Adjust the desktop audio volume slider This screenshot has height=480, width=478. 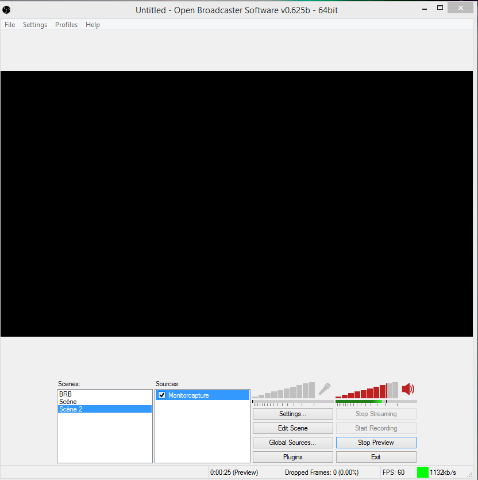point(367,391)
